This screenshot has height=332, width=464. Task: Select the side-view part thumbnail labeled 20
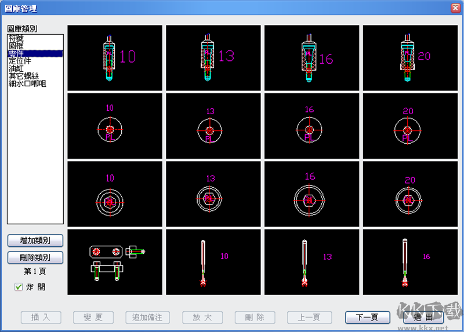point(410,57)
